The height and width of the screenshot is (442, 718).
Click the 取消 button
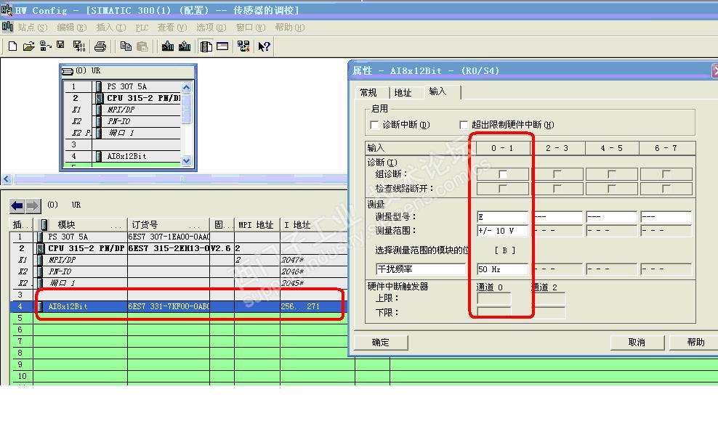(x=637, y=343)
